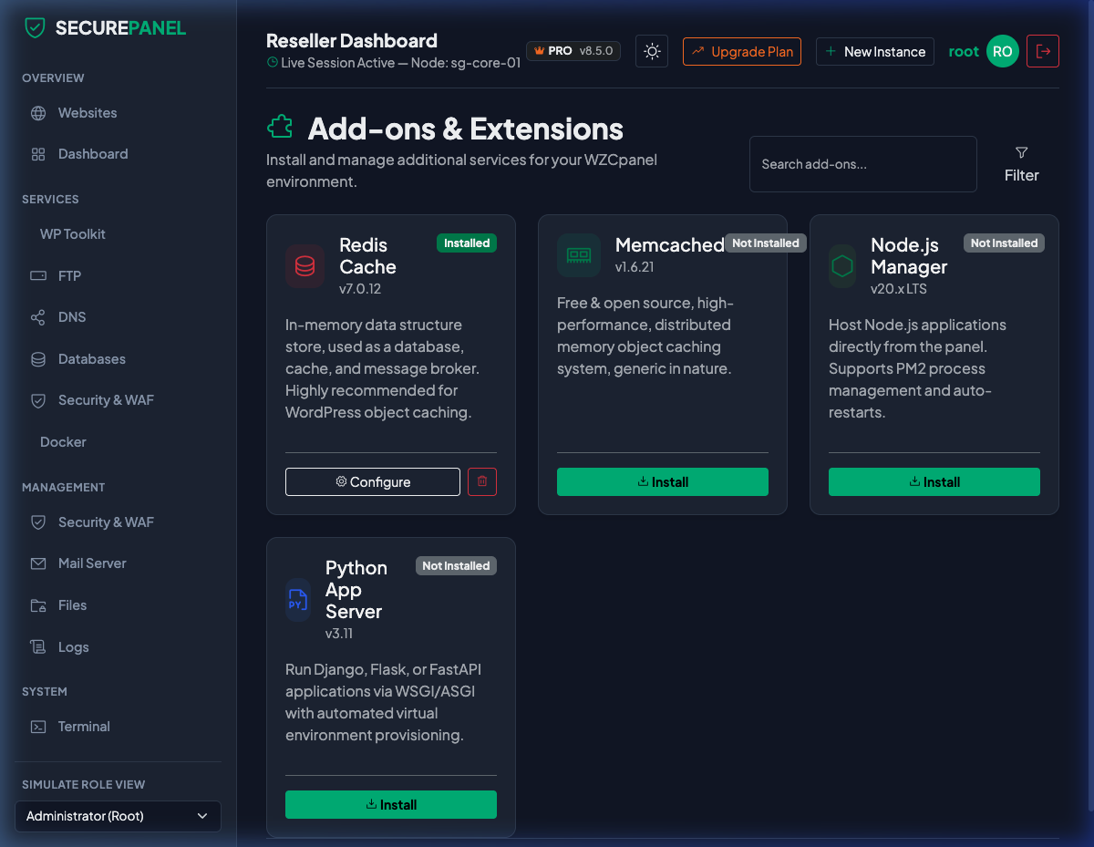Click the New Instance button
Image resolution: width=1094 pixels, height=847 pixels.
[875, 51]
